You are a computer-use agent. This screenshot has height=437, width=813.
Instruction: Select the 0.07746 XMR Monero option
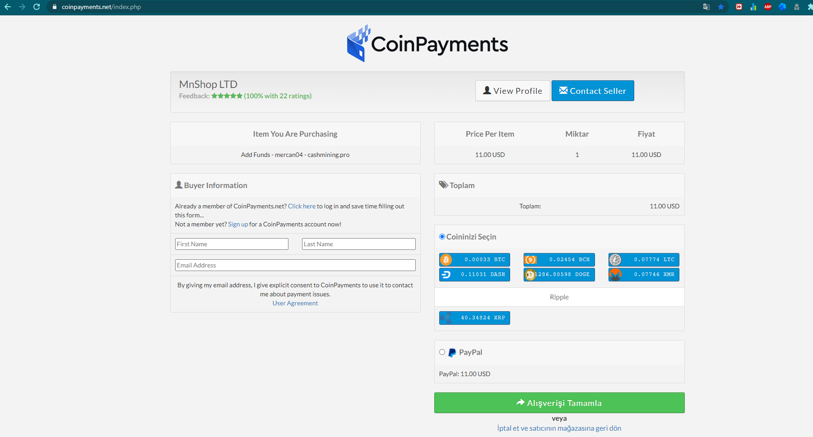pos(644,275)
